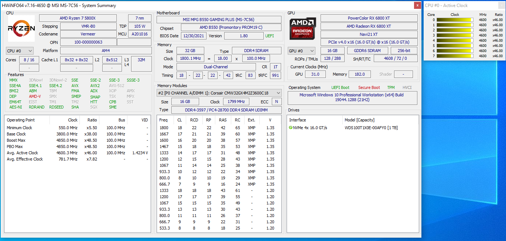The image size is (506, 241).
Task: Click the GDDR6 SDRAM memory type field
Action: (368, 51)
